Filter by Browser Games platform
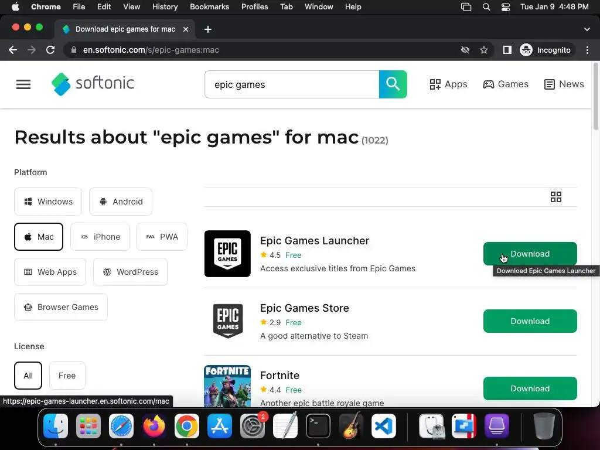The width and height of the screenshot is (600, 450). 61,307
